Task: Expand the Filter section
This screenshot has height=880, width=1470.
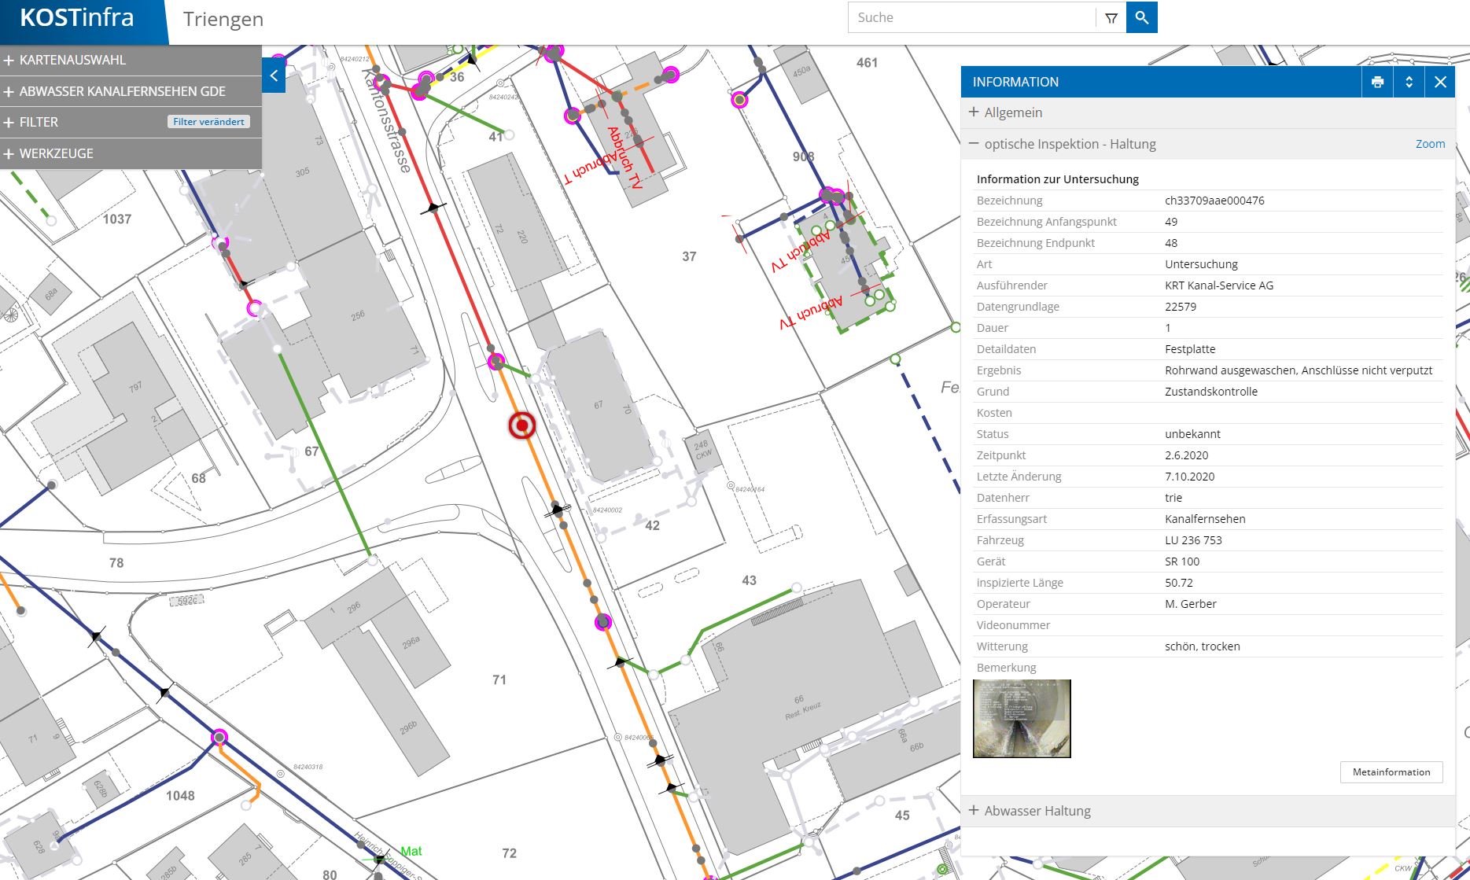Action: 39,122
